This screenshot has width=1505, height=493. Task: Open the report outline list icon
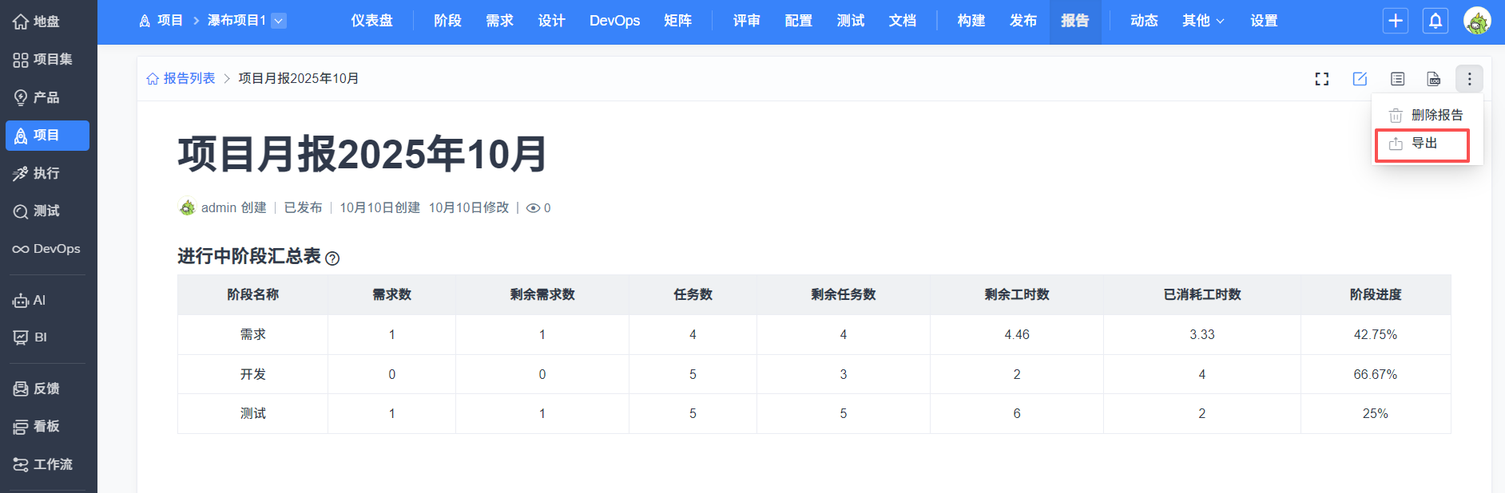click(1397, 79)
